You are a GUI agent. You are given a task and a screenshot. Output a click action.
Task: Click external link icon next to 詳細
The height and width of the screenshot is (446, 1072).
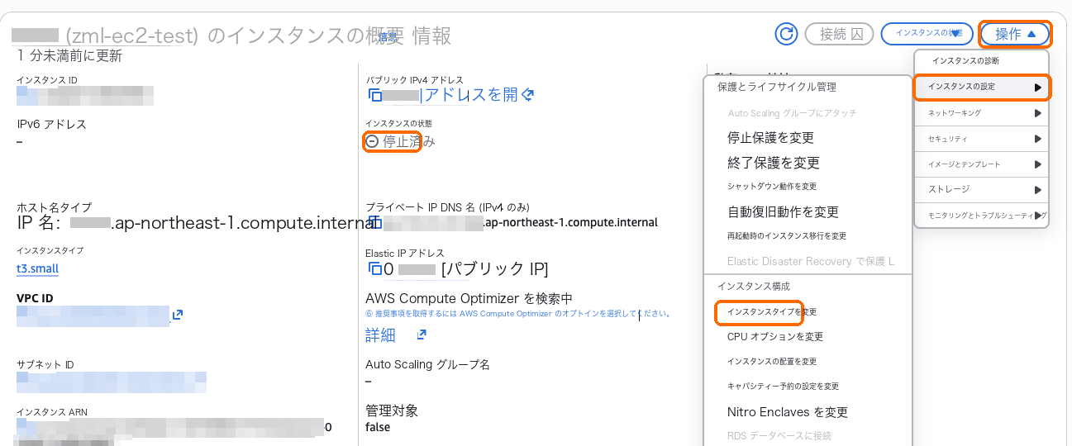pos(422,334)
